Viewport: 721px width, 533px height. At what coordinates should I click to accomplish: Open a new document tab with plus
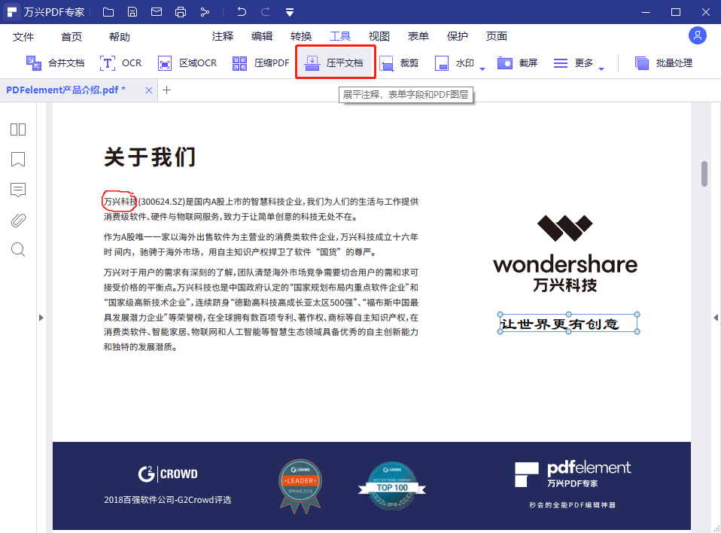coord(167,90)
